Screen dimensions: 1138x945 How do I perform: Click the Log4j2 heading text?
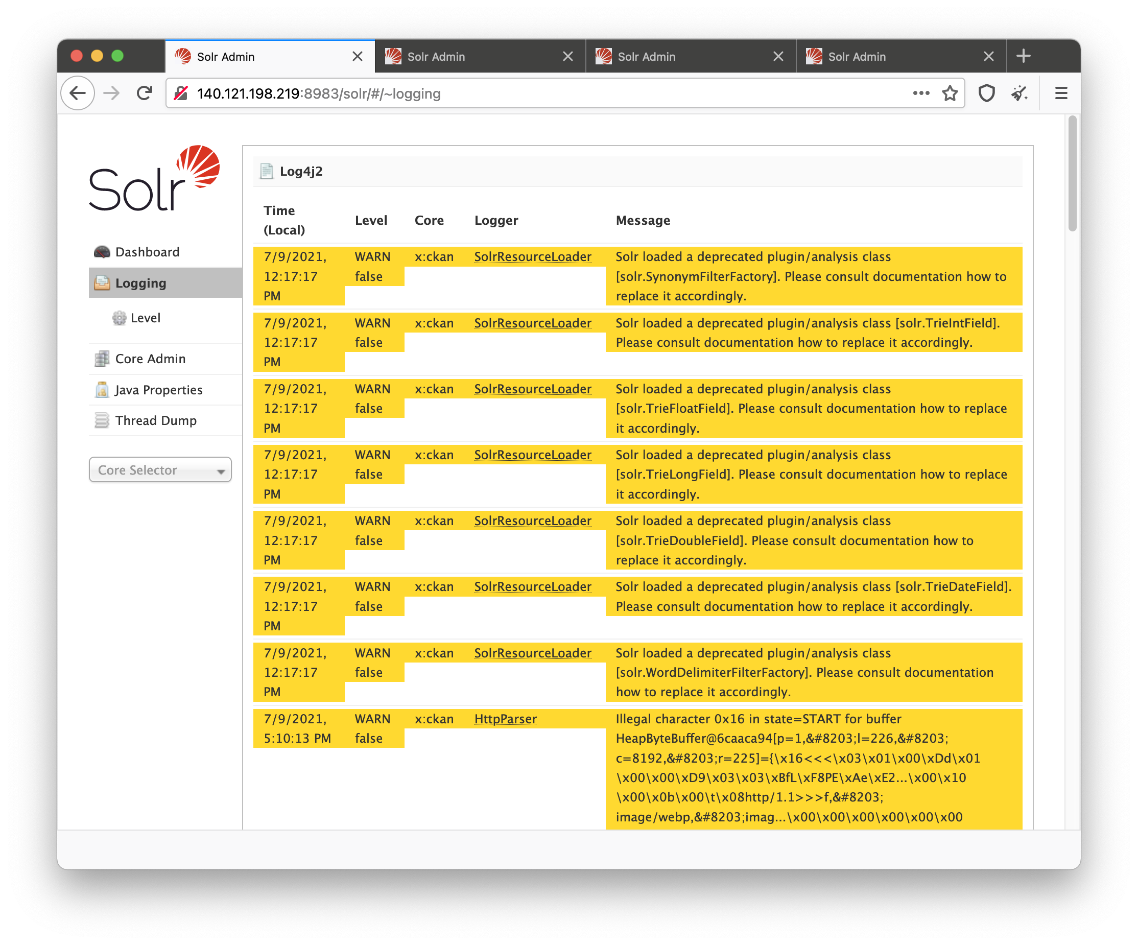pos(301,171)
